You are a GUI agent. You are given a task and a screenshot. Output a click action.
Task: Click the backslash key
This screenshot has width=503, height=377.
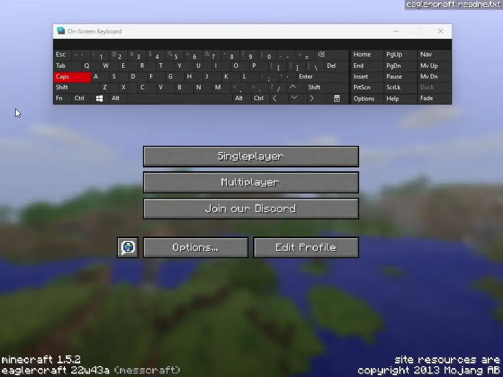click(x=314, y=66)
